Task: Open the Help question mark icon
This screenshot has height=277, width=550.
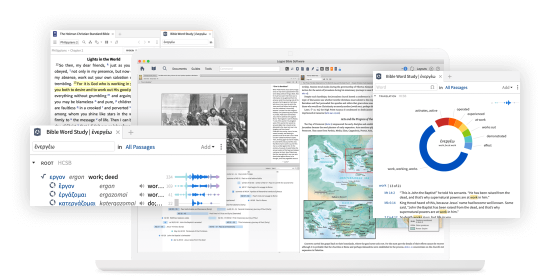Action: [438, 68]
